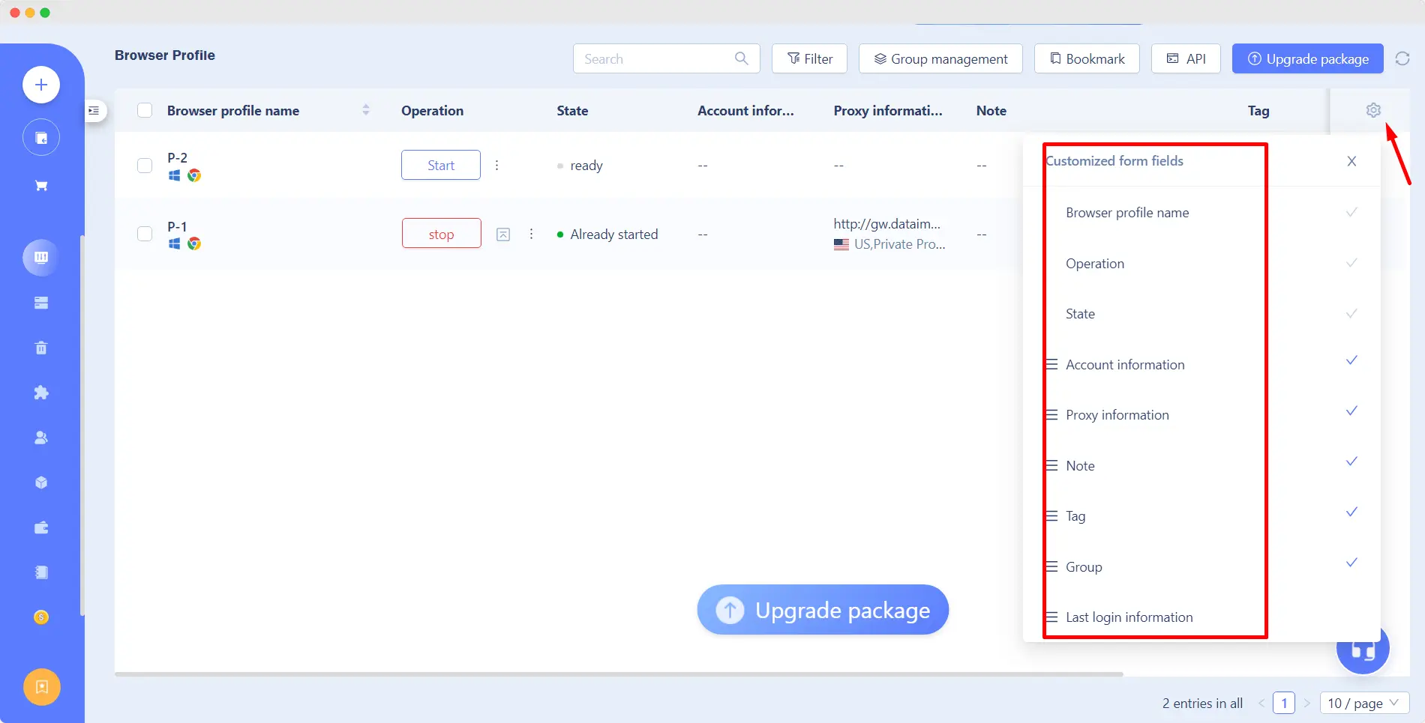1425x723 pixels.
Task: Open more options dots for P-1 row
Action: click(x=531, y=234)
